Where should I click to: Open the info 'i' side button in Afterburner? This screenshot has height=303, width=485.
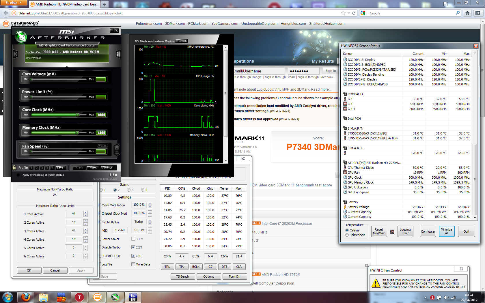118,54
